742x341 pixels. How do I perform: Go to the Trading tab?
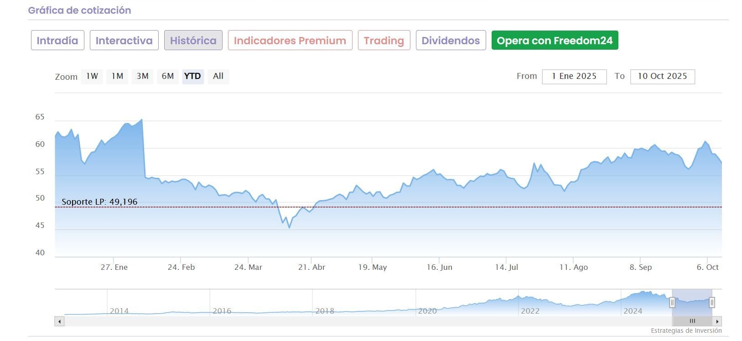[384, 41]
